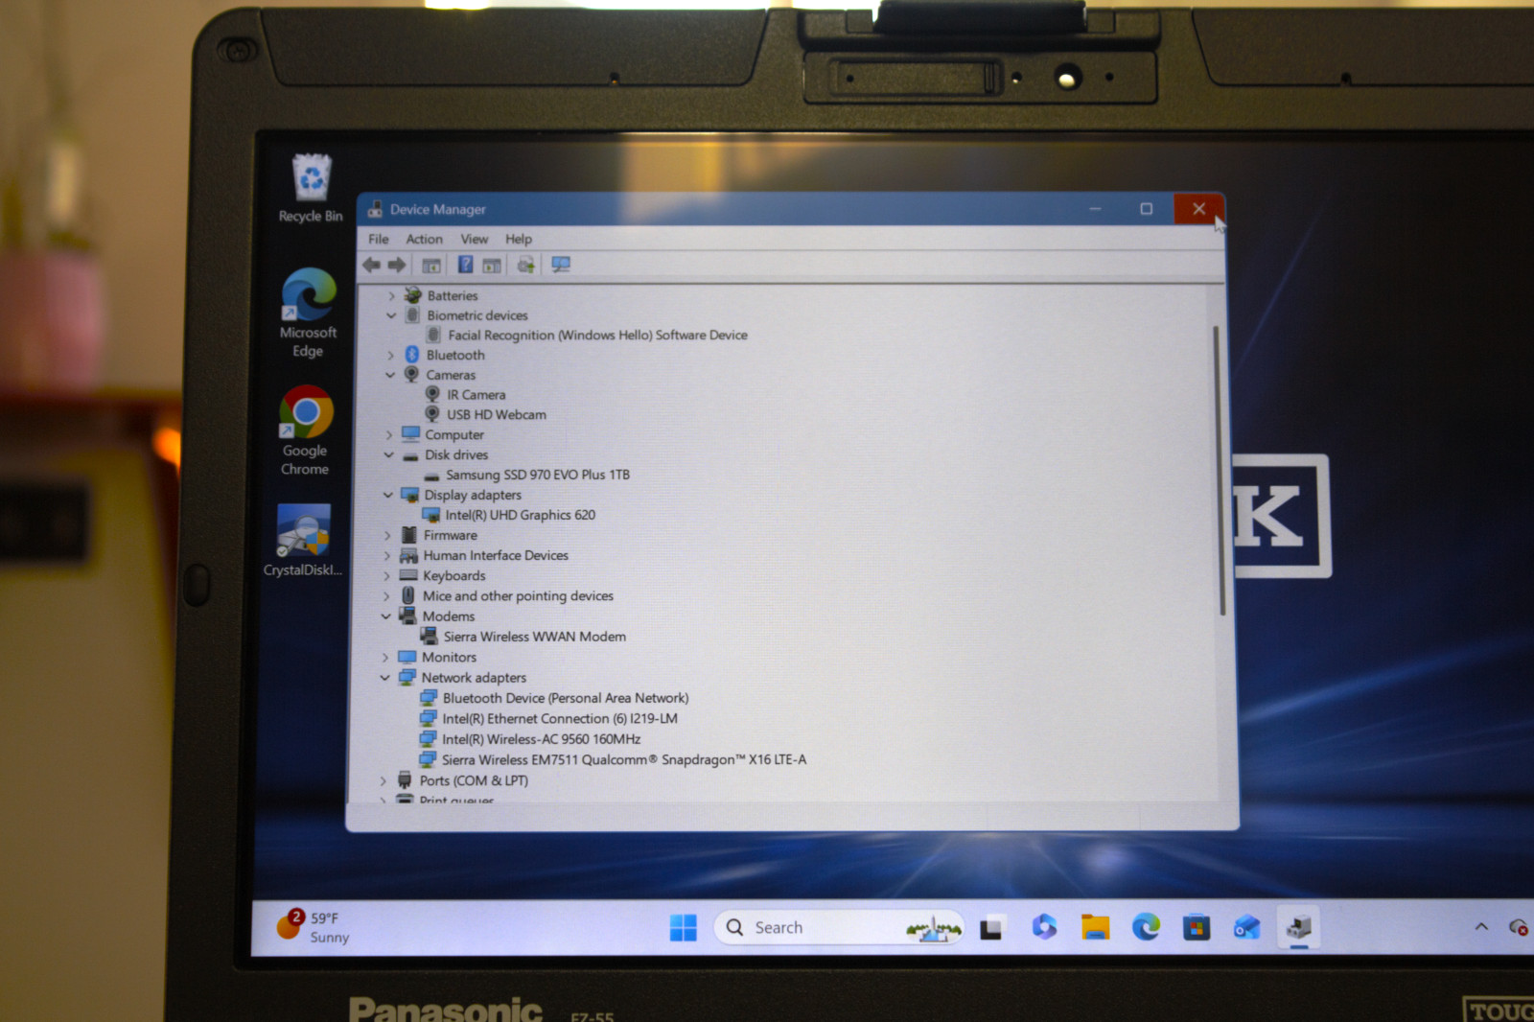Collapse the Network adapters category
Viewport: 1534px width, 1022px height.
click(385, 678)
